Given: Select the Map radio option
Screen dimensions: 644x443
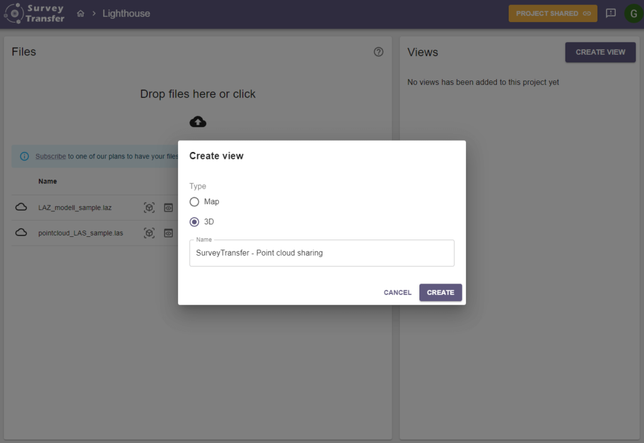Looking at the screenshot, I should tap(194, 202).
